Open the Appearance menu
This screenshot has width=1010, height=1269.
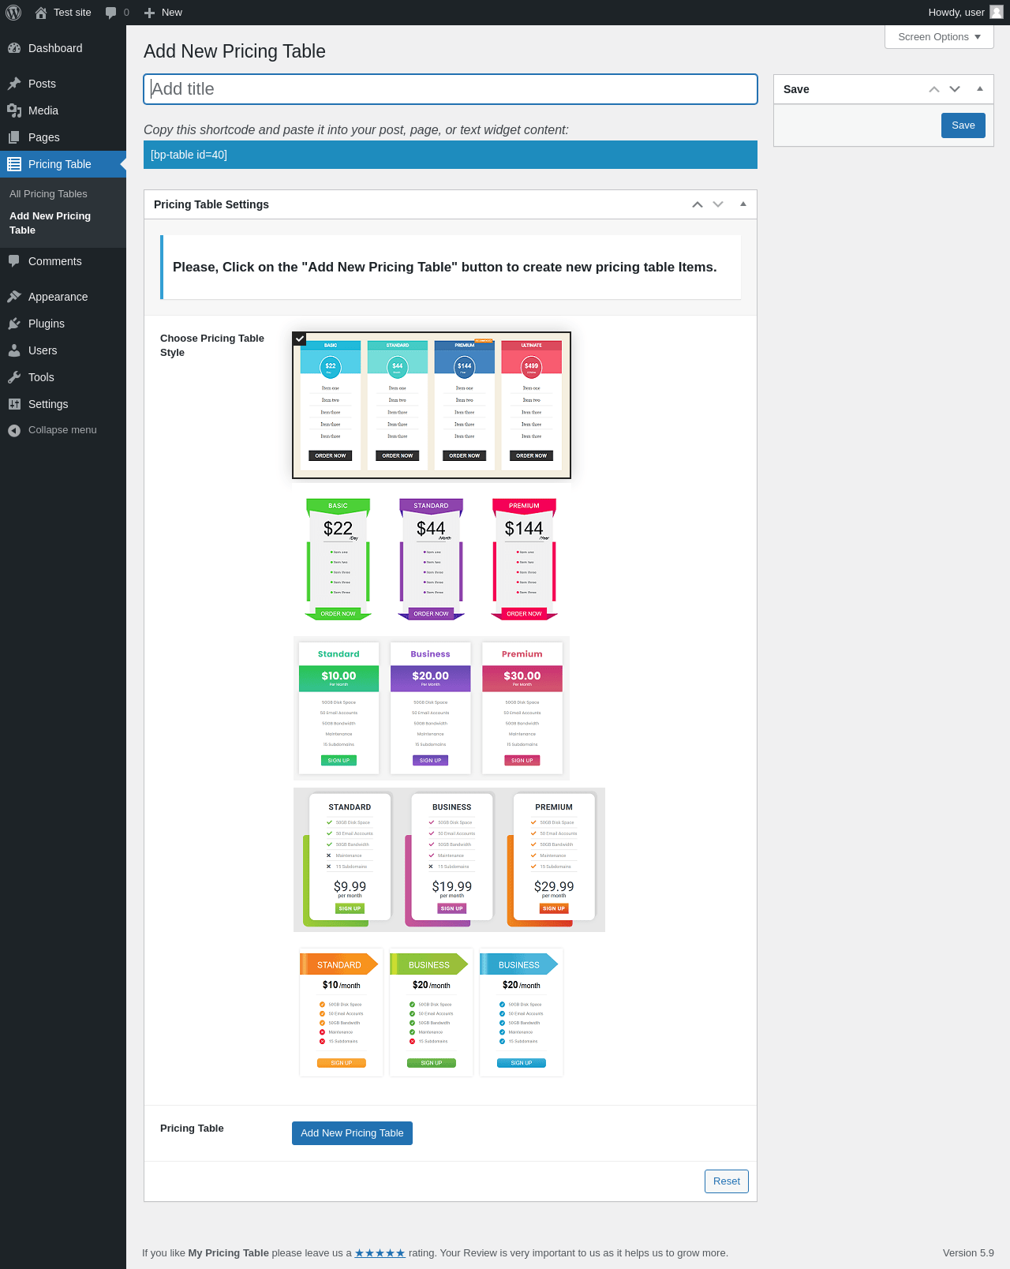[x=63, y=297]
